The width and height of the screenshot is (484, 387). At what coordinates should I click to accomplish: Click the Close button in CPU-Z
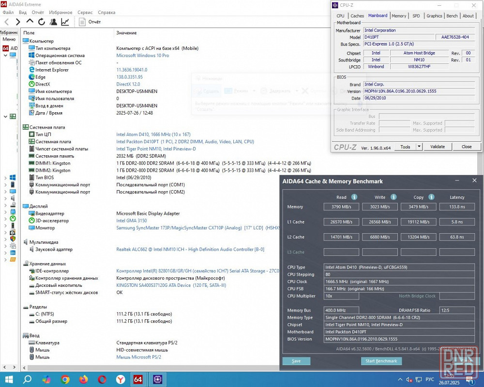click(467, 147)
